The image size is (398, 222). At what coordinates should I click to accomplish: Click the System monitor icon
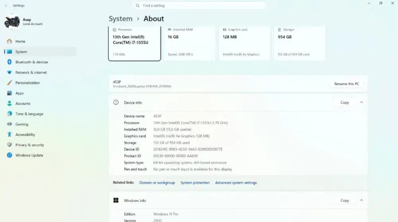(10, 51)
